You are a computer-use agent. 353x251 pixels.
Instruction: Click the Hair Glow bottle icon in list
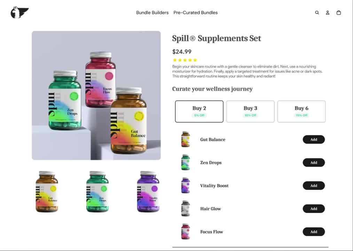[186, 208]
